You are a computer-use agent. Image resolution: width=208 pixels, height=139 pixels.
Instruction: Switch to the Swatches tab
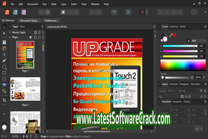click(x=174, y=27)
